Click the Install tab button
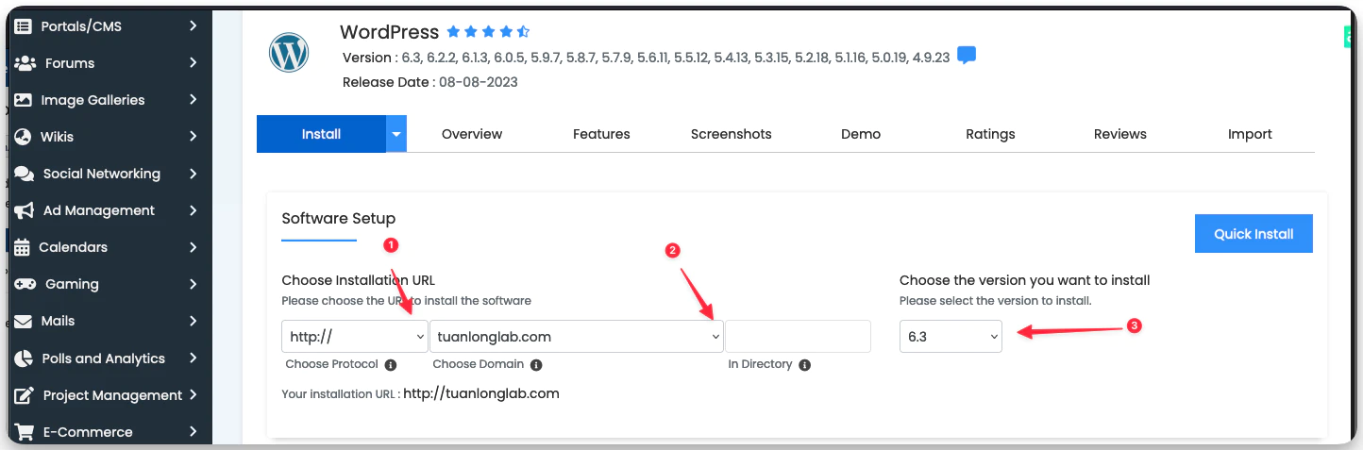This screenshot has width=1363, height=450. tap(321, 134)
